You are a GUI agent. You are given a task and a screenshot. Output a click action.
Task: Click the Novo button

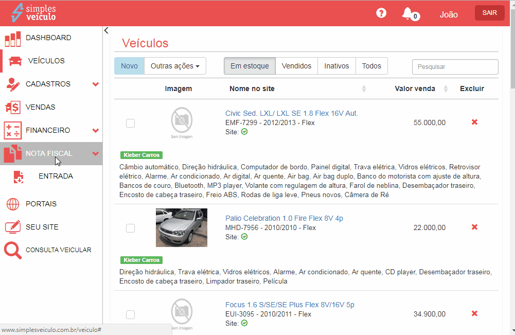[x=129, y=66]
